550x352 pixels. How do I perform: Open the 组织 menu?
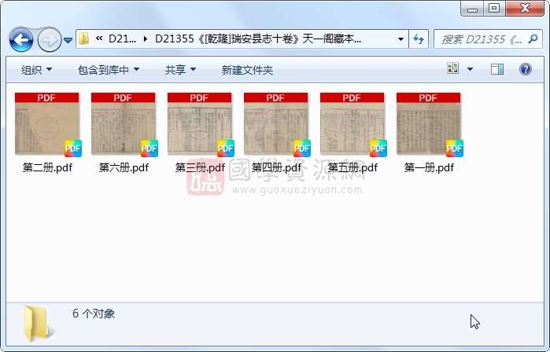pos(36,70)
